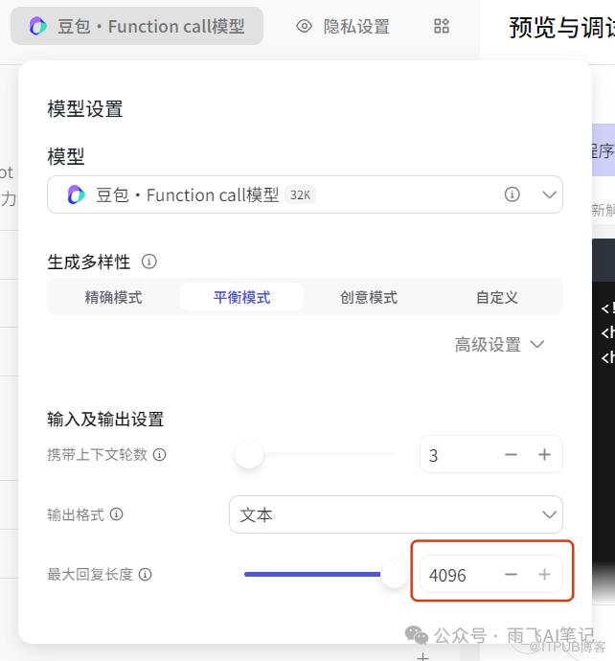This screenshot has height=661, width=615.
Task: Open 隐私设置 privacy settings
Action: click(356, 26)
